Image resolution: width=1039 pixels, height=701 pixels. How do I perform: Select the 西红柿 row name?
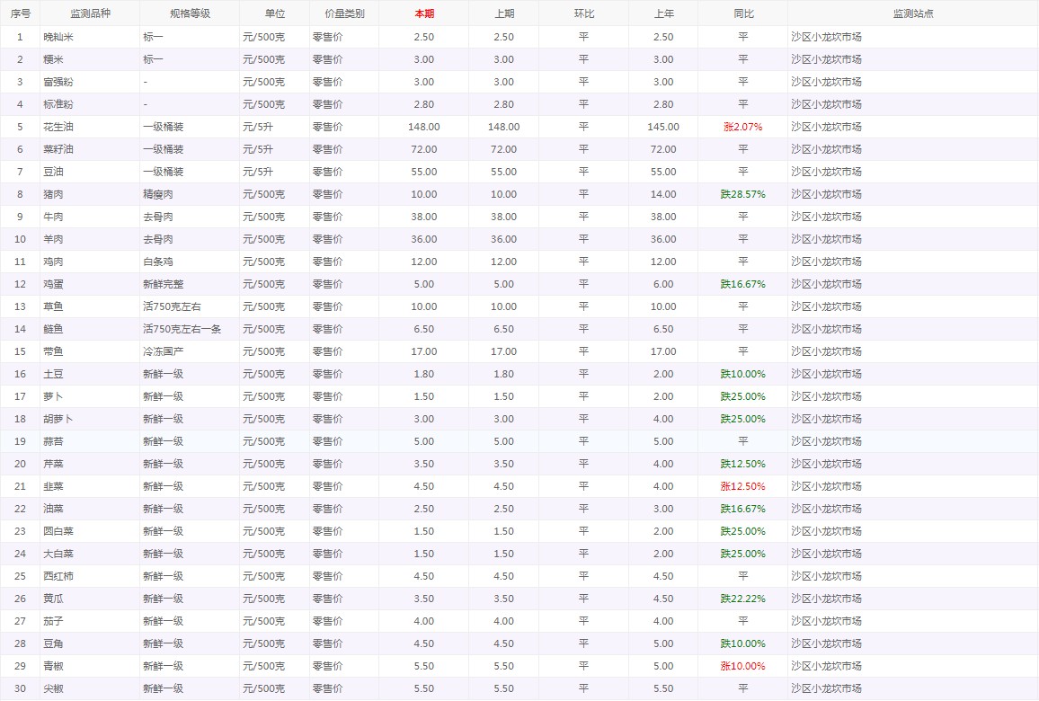coord(58,576)
